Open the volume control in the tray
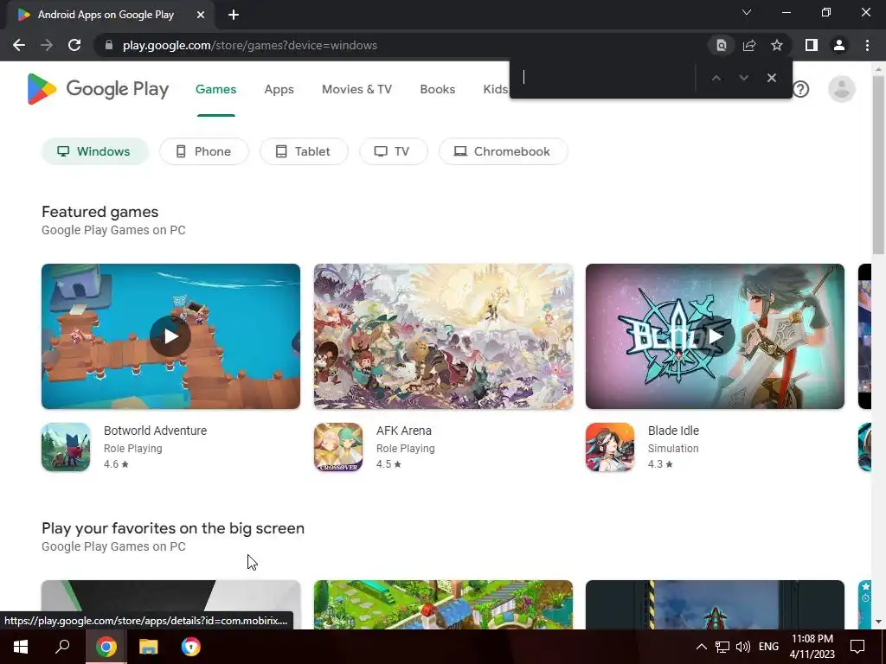 (x=743, y=647)
